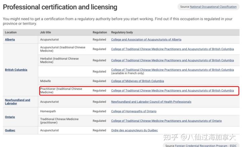Click the Location column header

11,32
